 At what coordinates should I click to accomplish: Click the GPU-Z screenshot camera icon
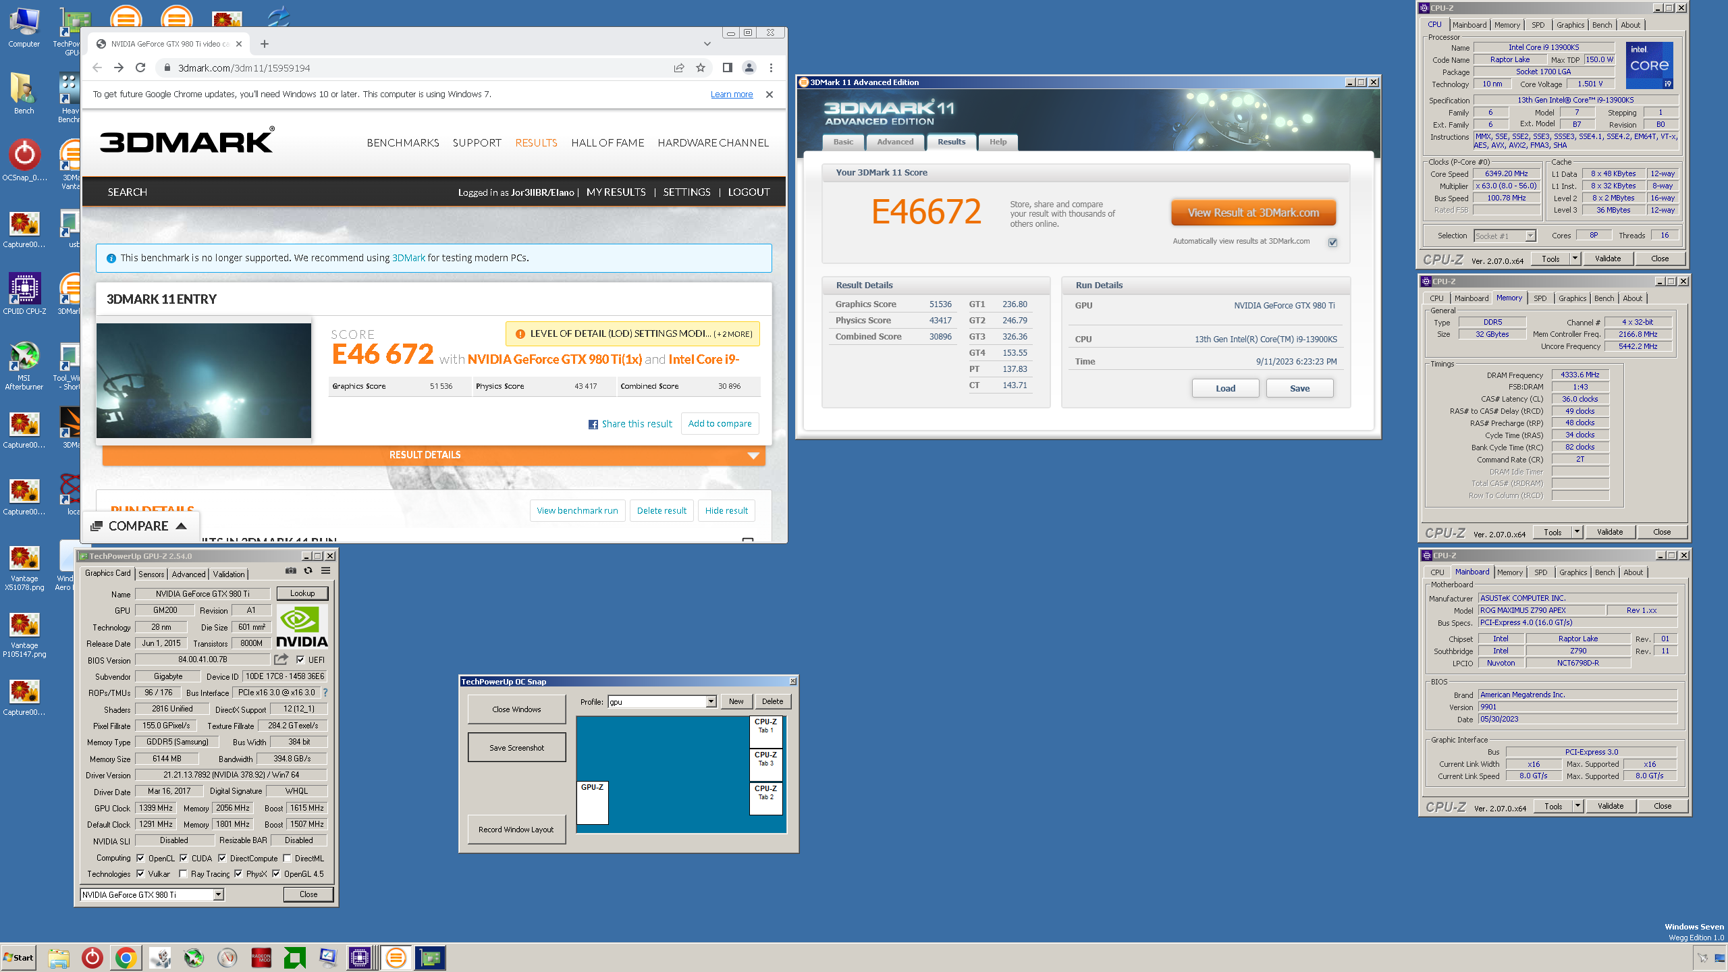pos(291,571)
